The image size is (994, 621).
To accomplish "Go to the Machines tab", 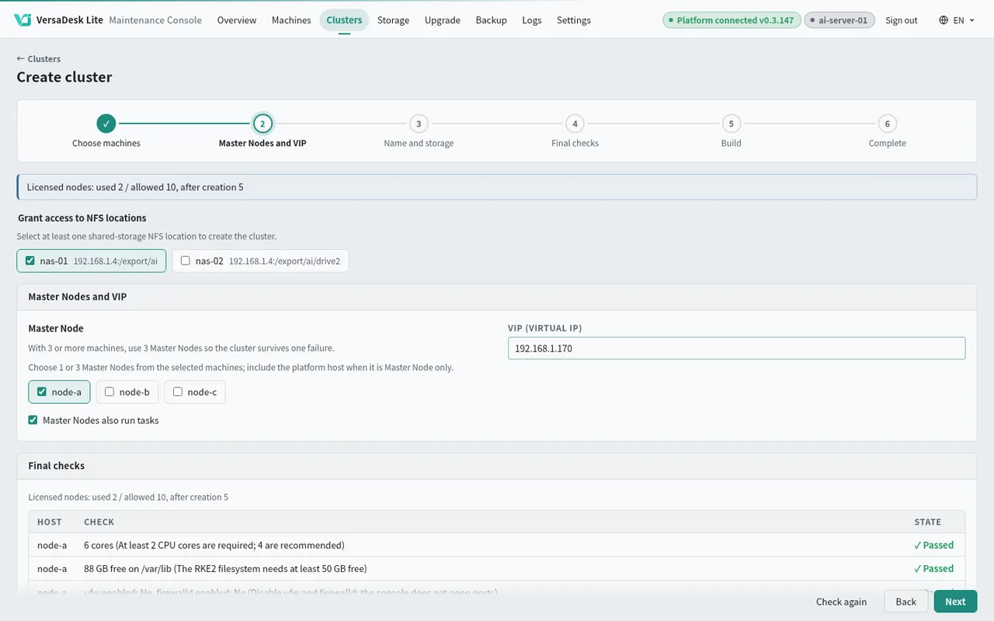I will click(291, 20).
